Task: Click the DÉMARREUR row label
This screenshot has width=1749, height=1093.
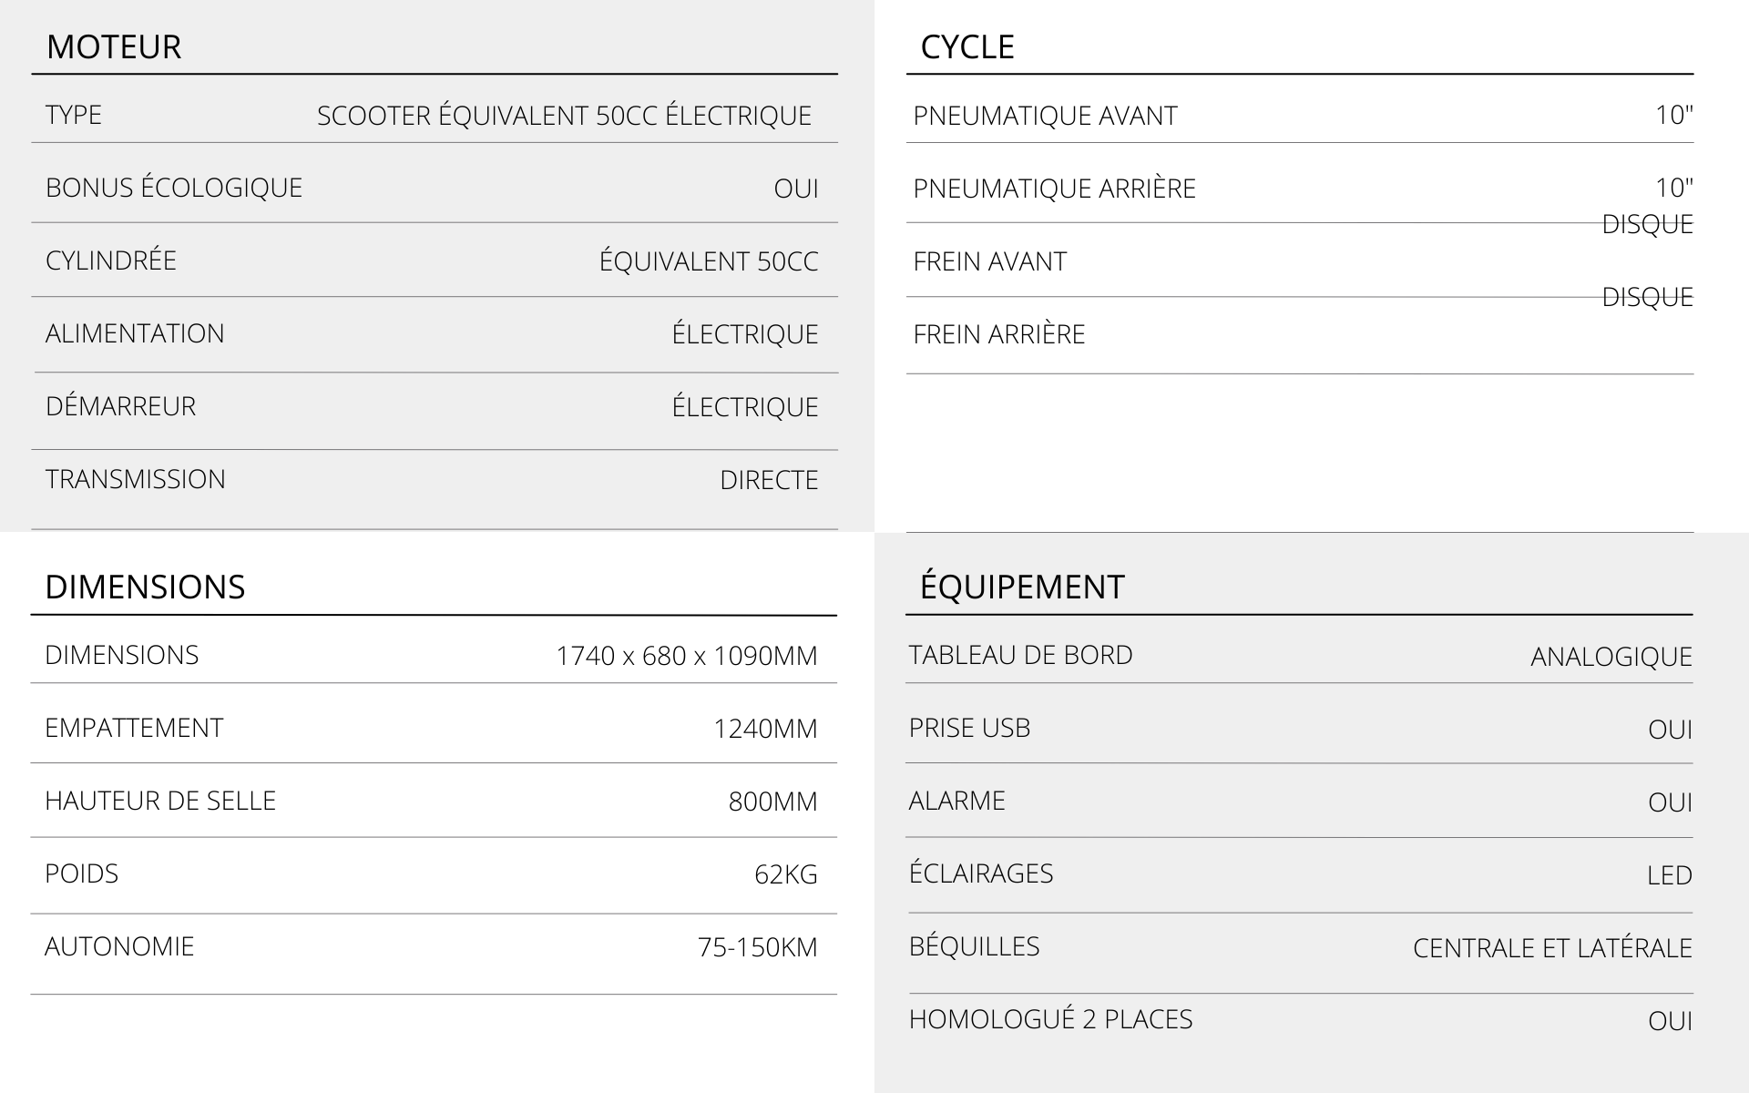Action: click(x=120, y=406)
